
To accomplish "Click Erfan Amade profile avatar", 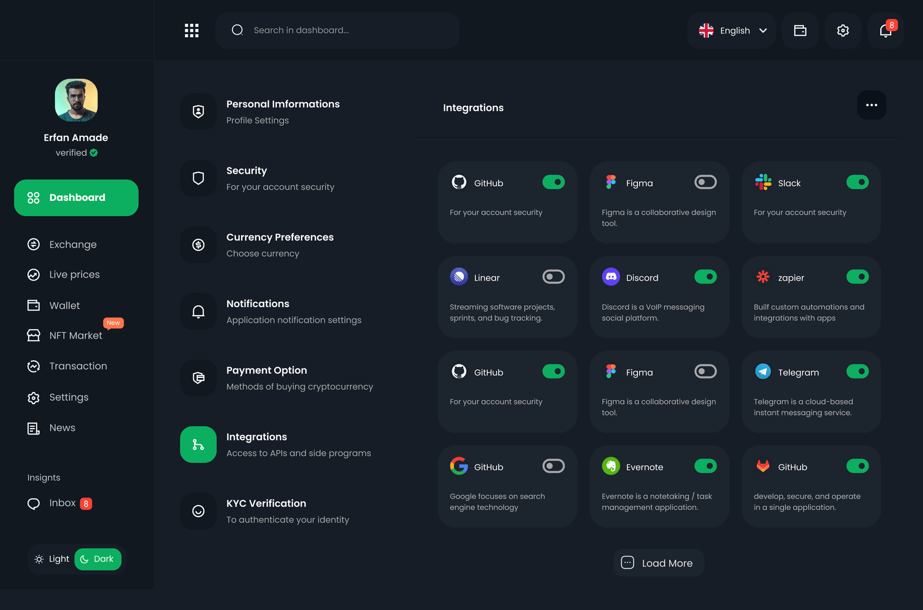I will click(x=76, y=100).
